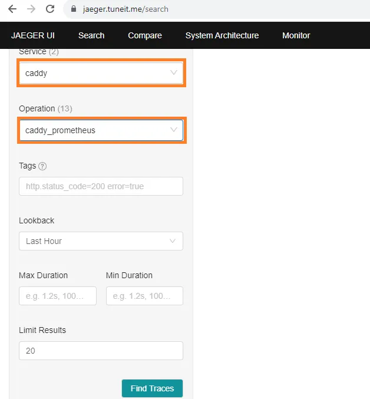This screenshot has height=399, width=370.
Task: Click the Max Duration input field
Action: click(58, 296)
